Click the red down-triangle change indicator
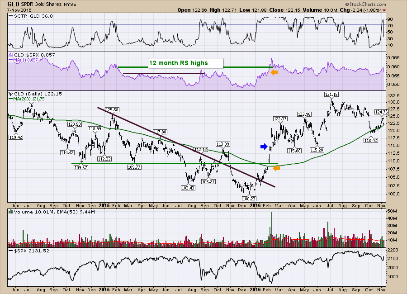This screenshot has height=294, width=407. point(384,10)
